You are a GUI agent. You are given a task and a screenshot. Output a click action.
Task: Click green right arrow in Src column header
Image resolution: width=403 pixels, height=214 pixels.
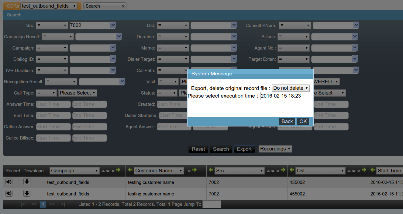(x=283, y=170)
